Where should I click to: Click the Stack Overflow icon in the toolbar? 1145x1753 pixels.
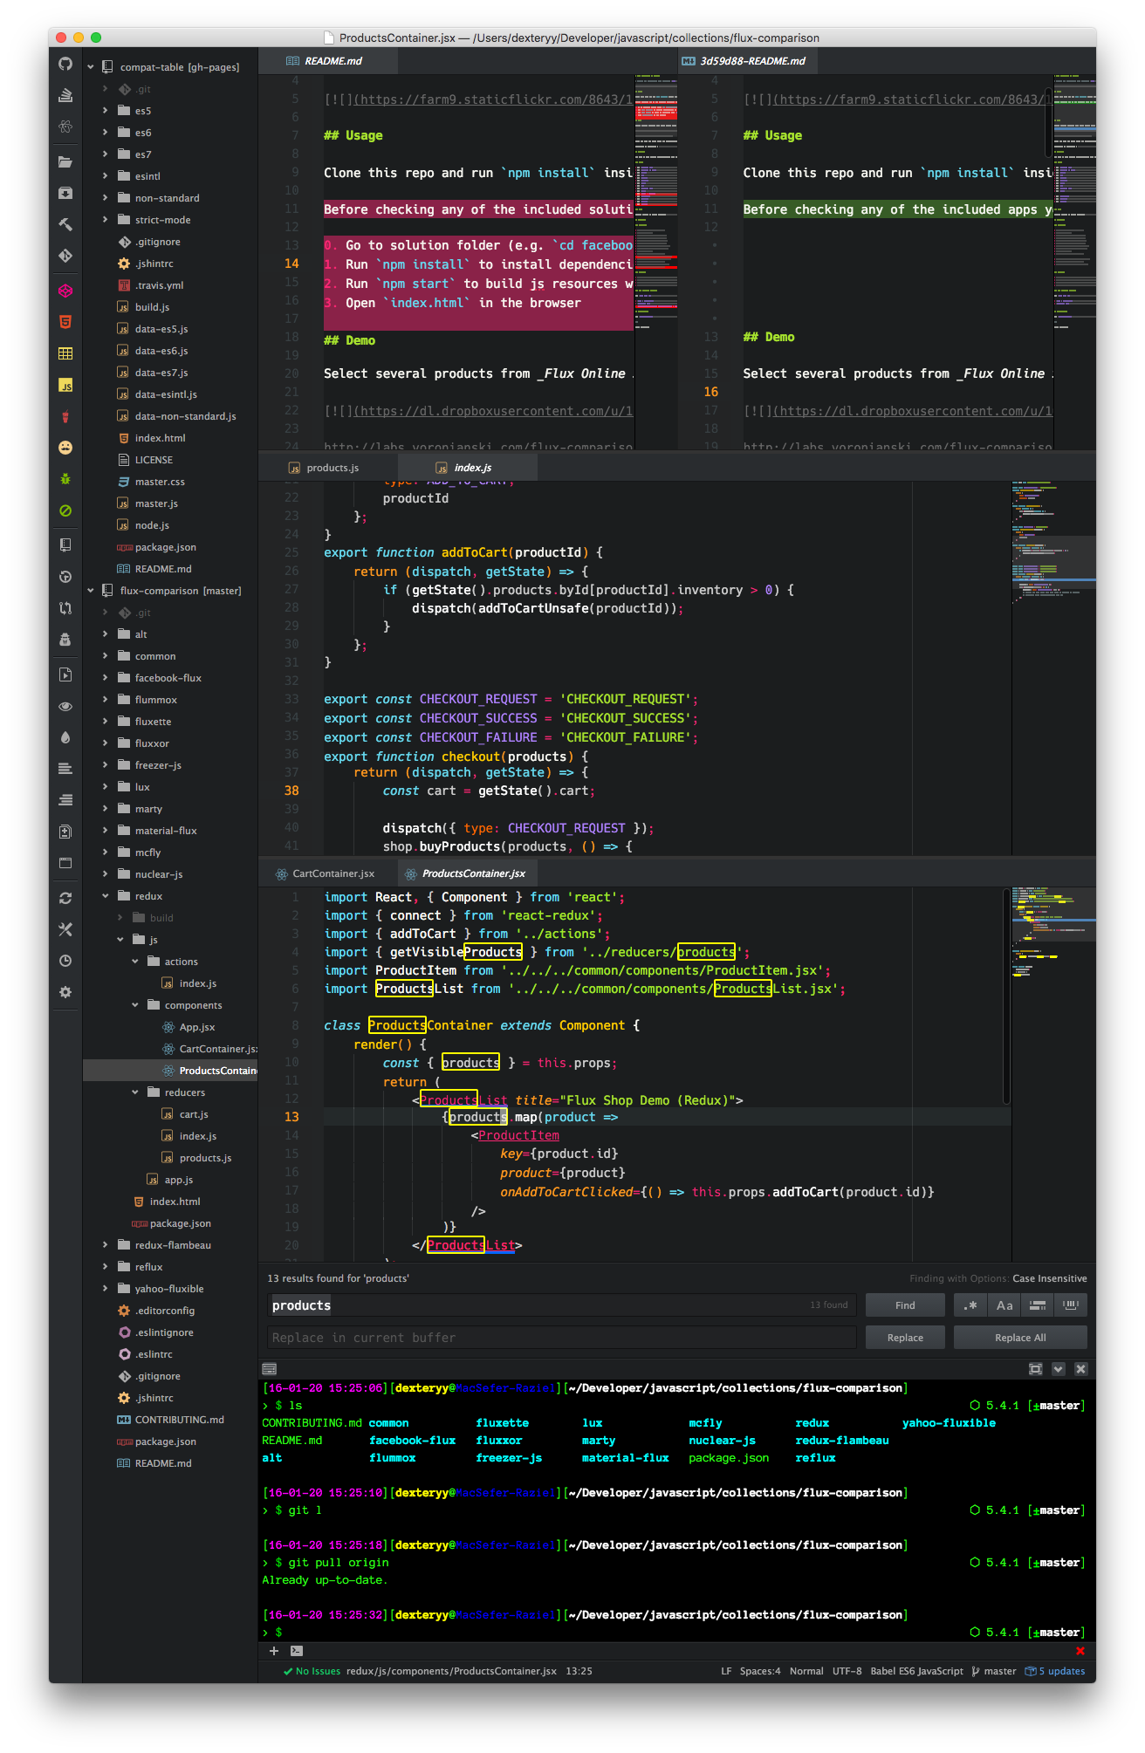tap(65, 95)
